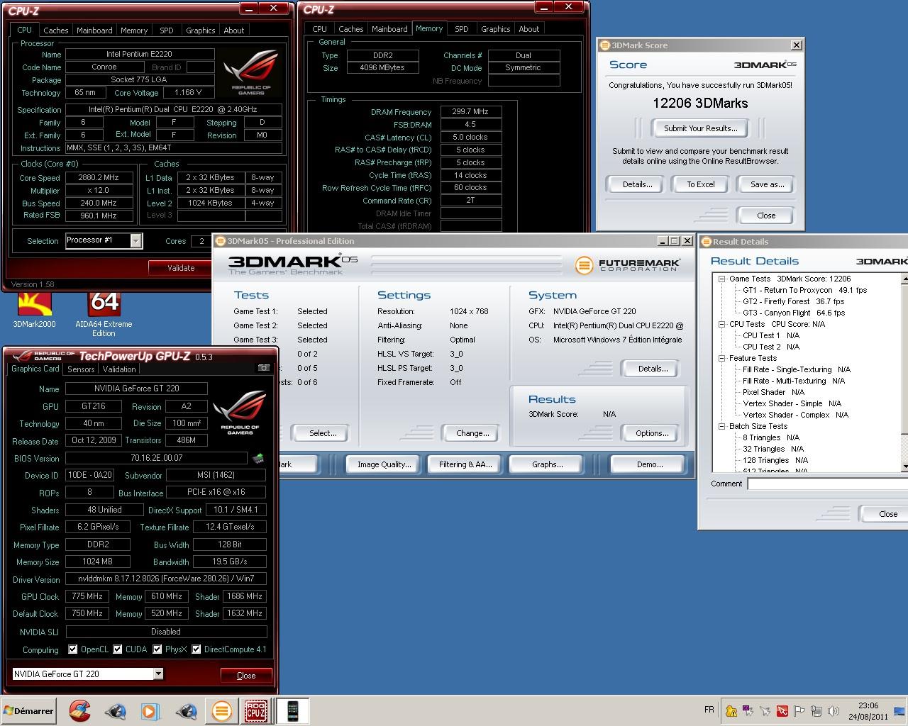
Task: Click the first eye-shaped taskbar icon
Action: (x=115, y=710)
